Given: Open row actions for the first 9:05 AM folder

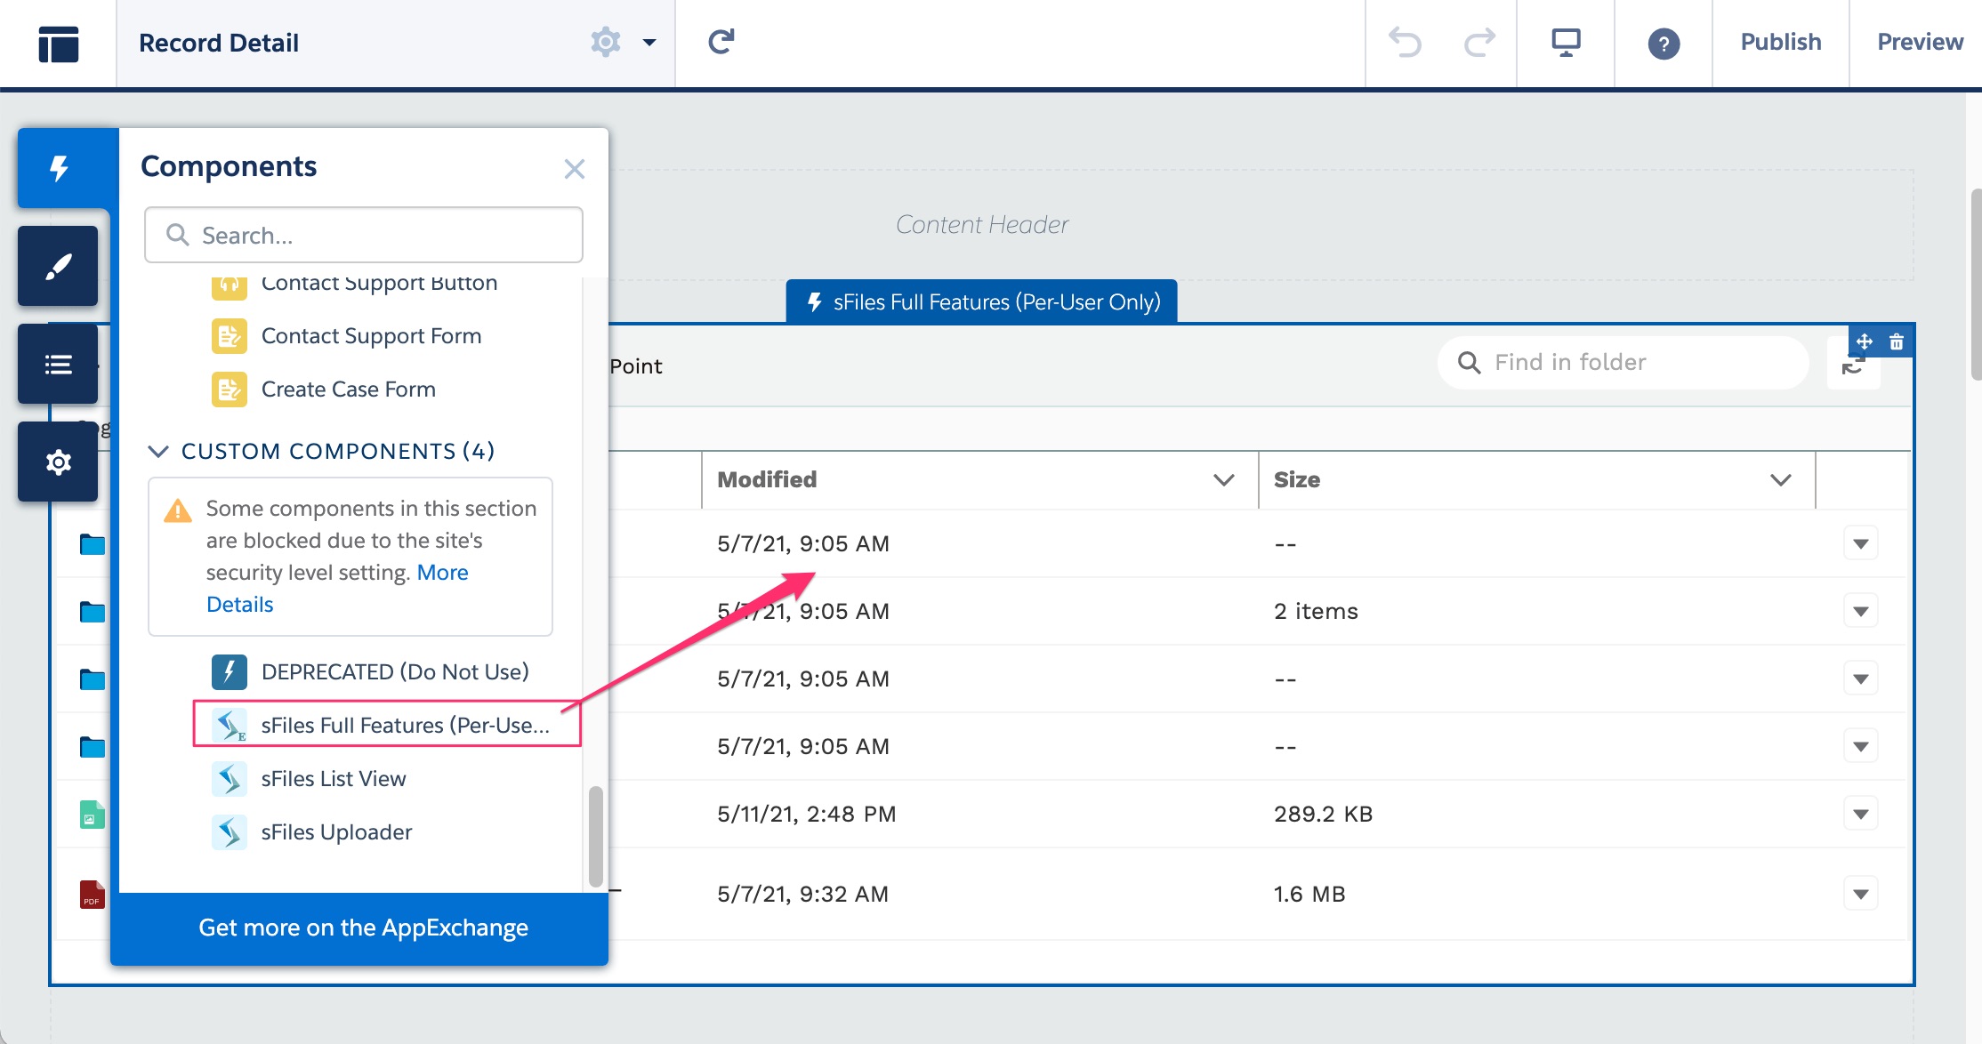Looking at the screenshot, I should point(1860,543).
